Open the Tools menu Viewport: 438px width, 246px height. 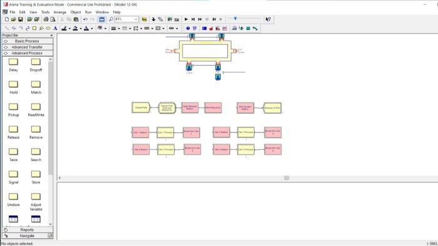tap(45, 12)
